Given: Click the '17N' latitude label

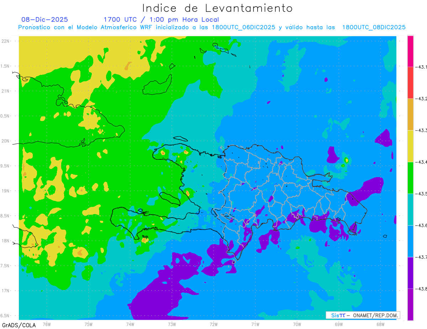Looking at the screenshot, I should [5, 291].
